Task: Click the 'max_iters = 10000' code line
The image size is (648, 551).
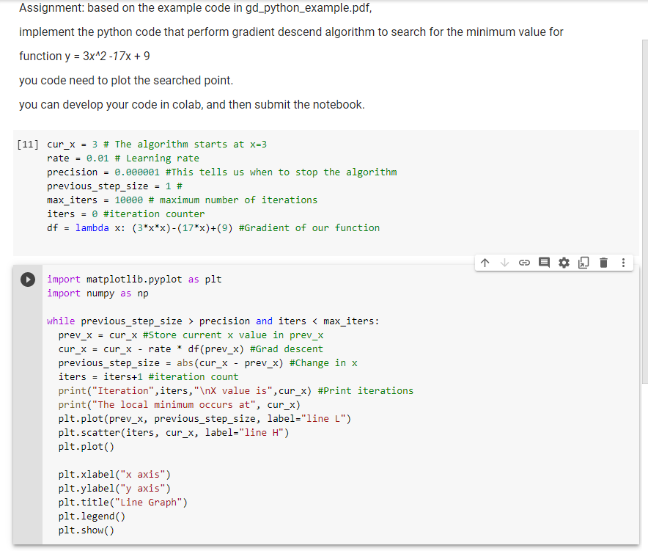Action: [x=183, y=200]
